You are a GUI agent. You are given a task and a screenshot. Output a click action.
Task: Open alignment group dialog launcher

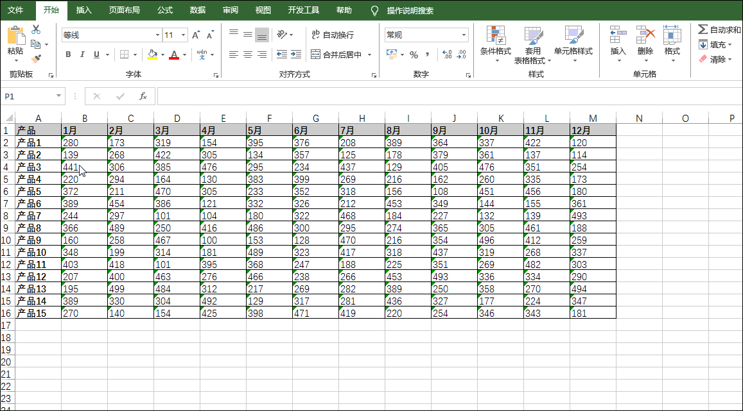(374, 76)
